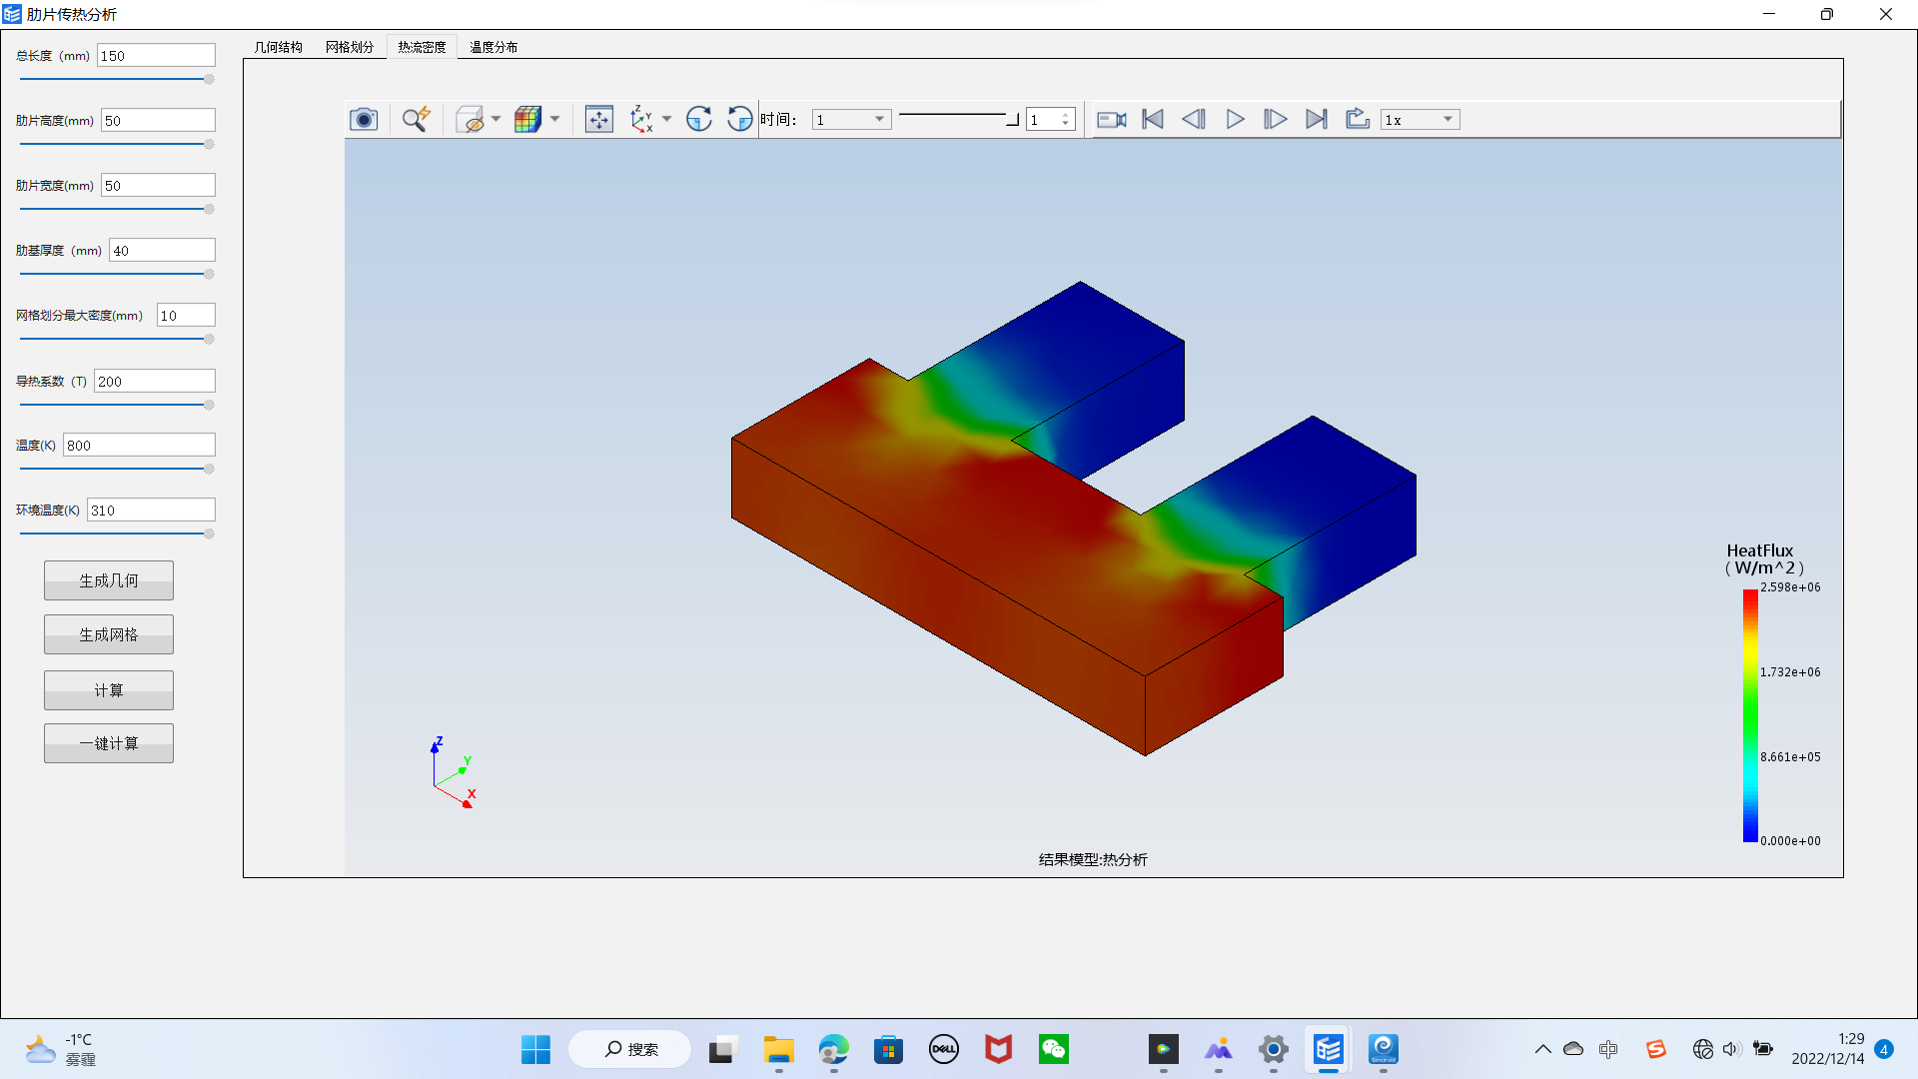Open the Settings gear in the taskbar

coord(1273,1049)
